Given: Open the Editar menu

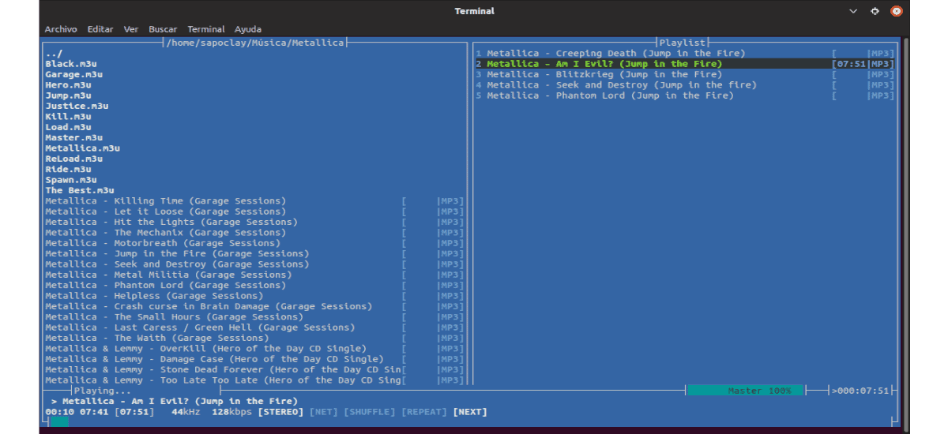Looking at the screenshot, I should coord(100,29).
